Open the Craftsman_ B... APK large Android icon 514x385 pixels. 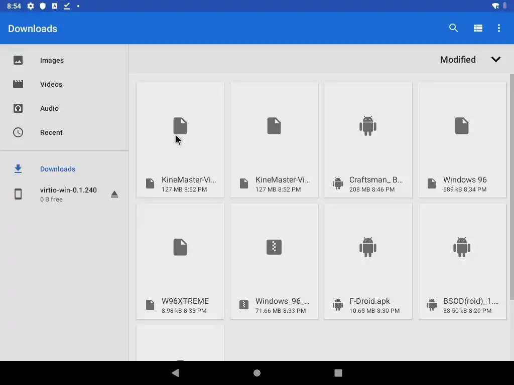click(368, 126)
